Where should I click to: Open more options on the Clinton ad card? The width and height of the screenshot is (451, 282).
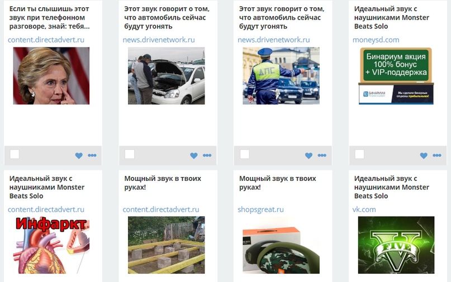(x=92, y=155)
